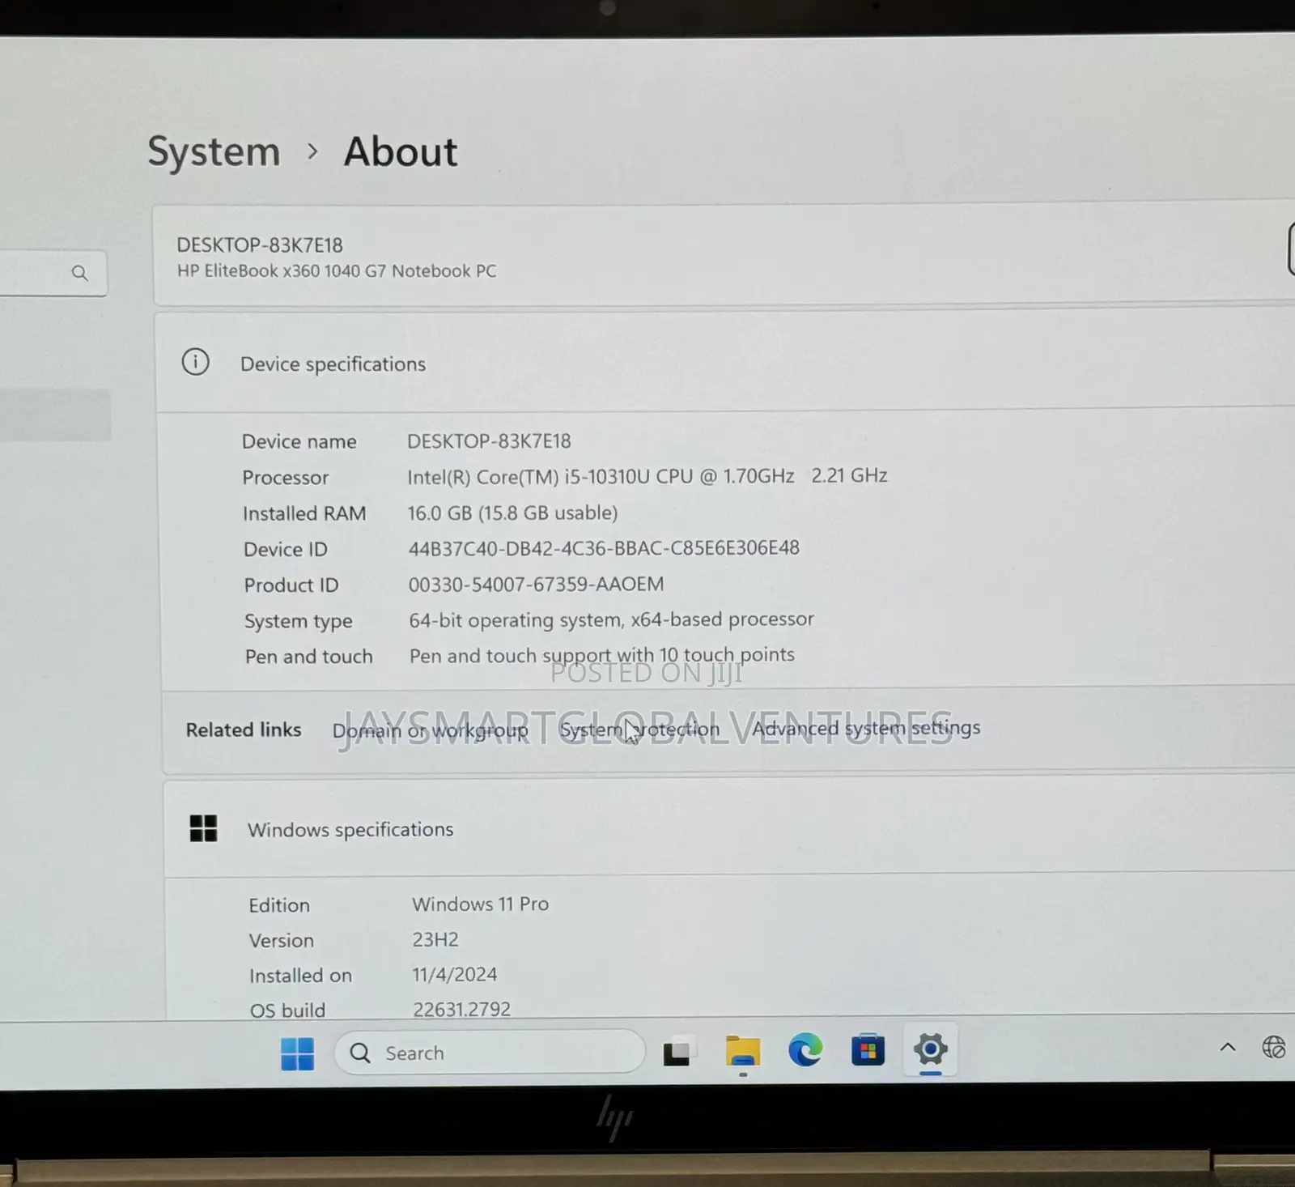The height and width of the screenshot is (1187, 1295).
Task: Select OS build 22631.2792
Action: pos(461,1009)
